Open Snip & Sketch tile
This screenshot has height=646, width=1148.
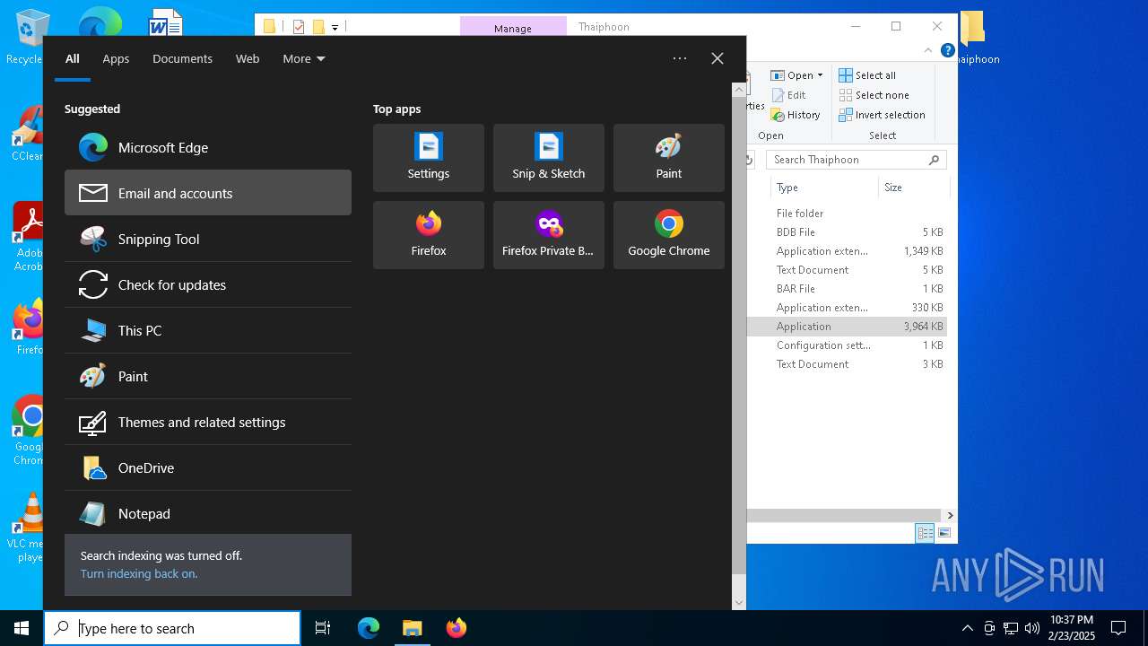click(549, 158)
